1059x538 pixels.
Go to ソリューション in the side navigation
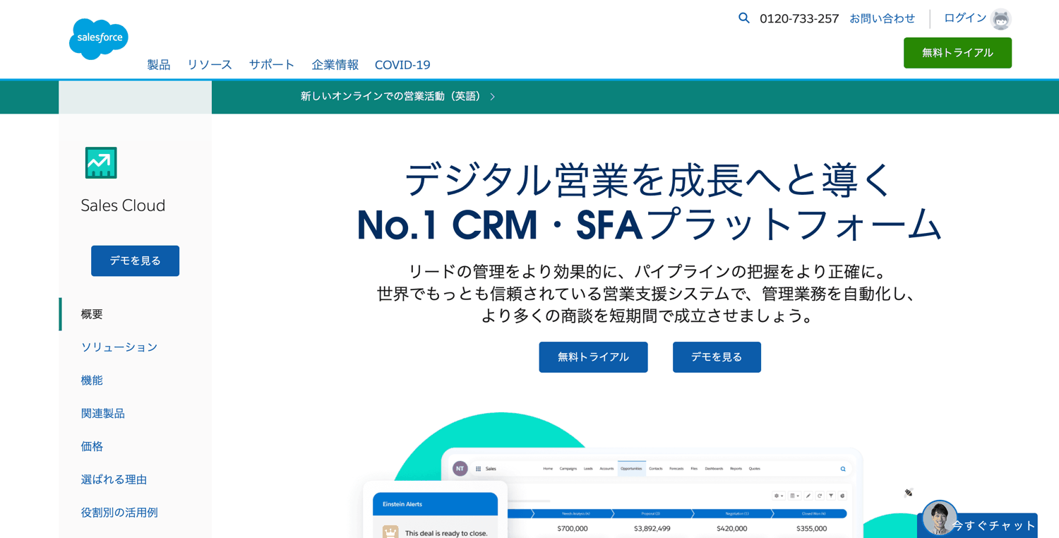pos(119,347)
